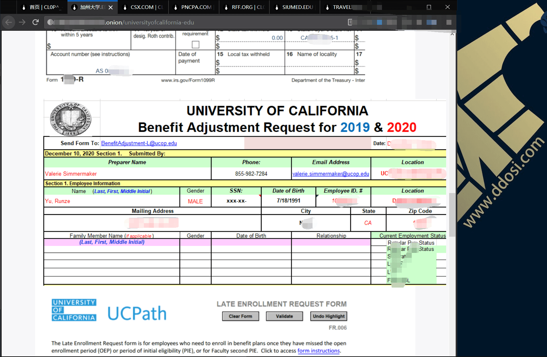
Task: Click 'www.irs.gov/Form1099R' text
Action: [x=188, y=80]
